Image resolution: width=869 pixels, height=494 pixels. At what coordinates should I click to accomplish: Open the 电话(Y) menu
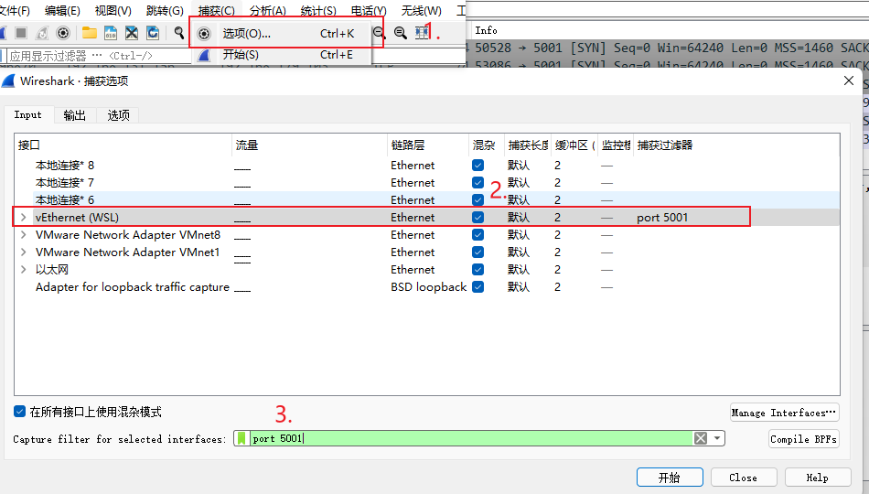click(x=369, y=11)
